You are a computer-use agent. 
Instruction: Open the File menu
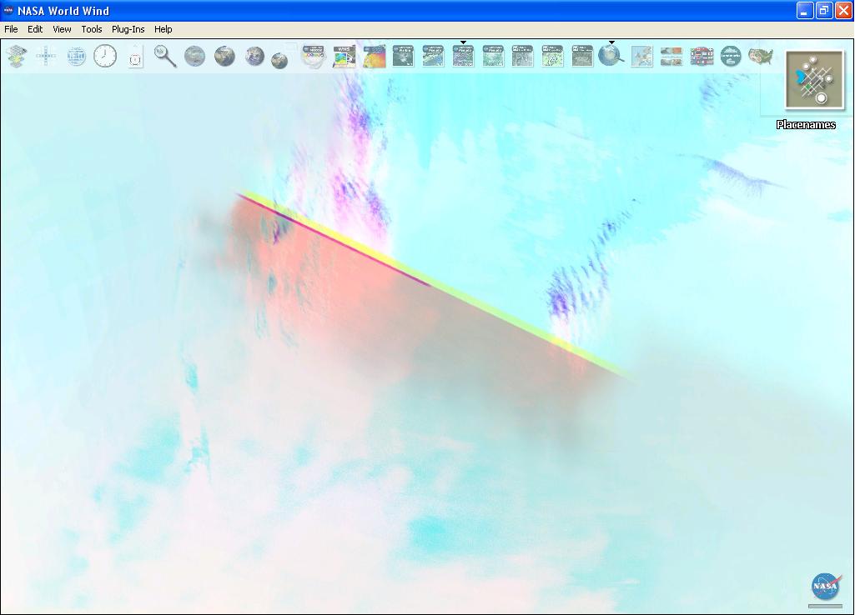coord(11,29)
